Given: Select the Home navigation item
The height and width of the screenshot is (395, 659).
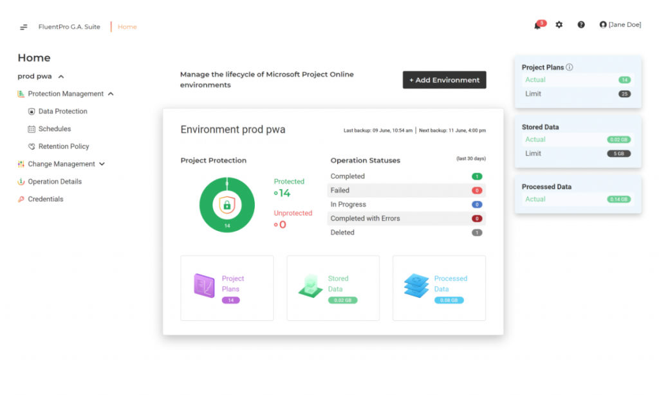Looking at the screenshot, I should [127, 26].
